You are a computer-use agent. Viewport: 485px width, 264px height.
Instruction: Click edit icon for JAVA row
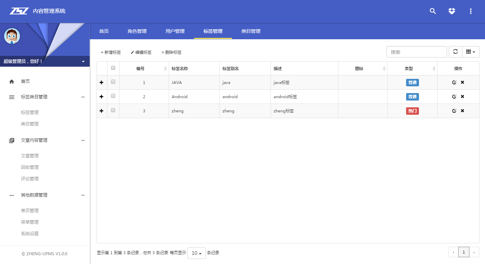click(x=454, y=82)
